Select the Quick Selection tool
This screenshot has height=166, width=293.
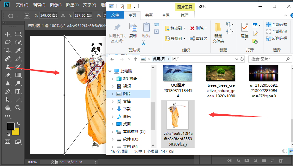coord(18,42)
